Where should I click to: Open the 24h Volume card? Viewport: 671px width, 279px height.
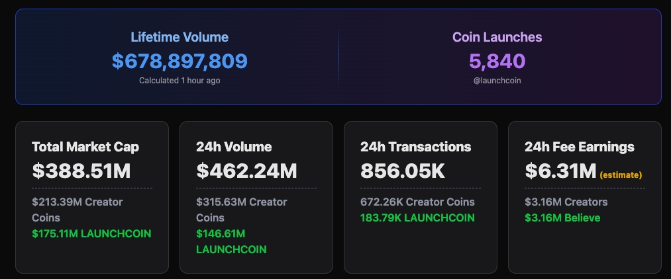coord(256,198)
